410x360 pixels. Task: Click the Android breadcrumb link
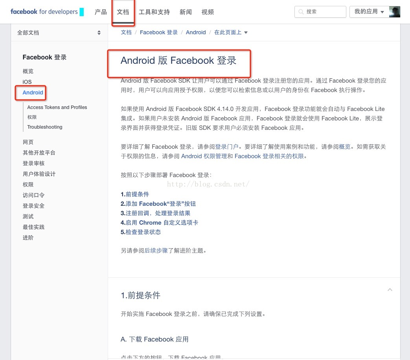coord(196,32)
